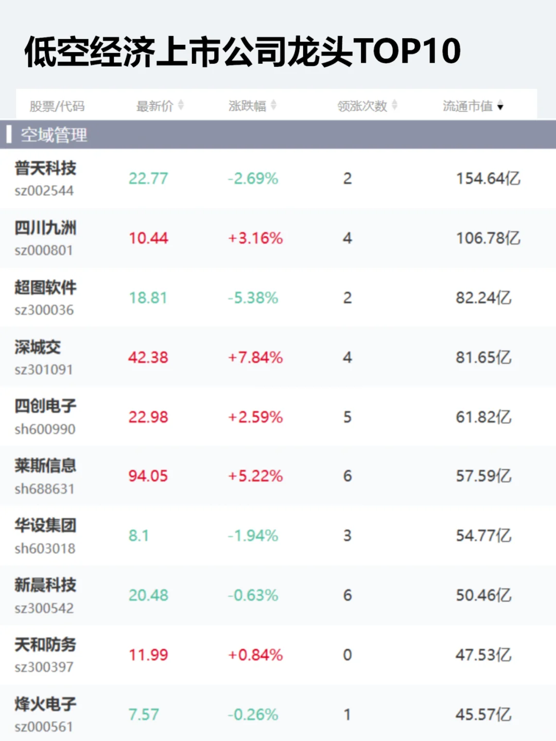Click the 股票/代码 column header

(57, 106)
